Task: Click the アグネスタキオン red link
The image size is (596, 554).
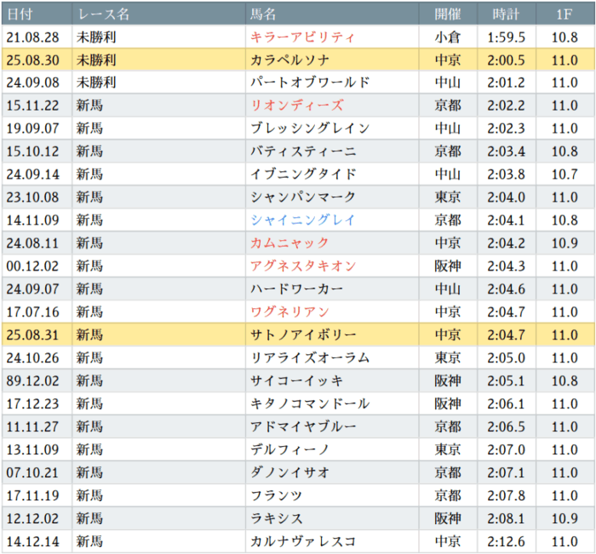Action: tap(303, 266)
